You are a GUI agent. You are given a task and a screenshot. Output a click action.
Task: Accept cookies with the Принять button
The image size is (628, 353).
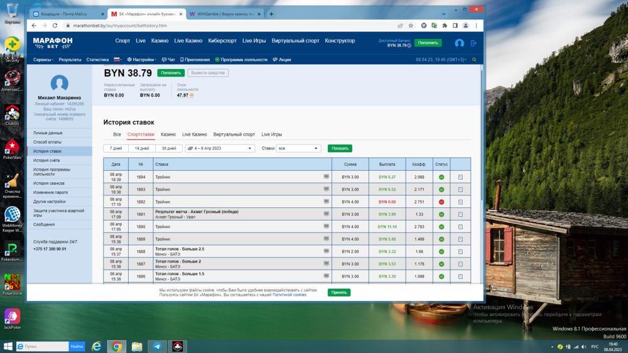pos(338,293)
